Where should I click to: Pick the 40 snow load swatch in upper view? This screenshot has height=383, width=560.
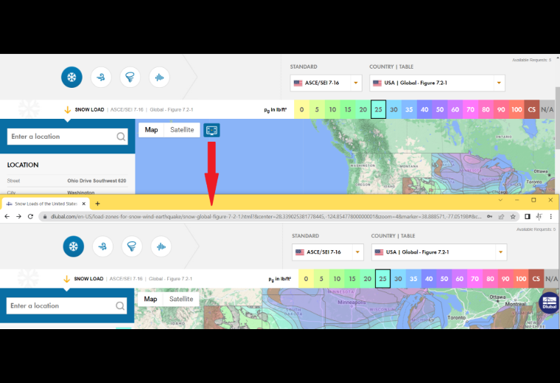pyautogui.click(x=424, y=109)
